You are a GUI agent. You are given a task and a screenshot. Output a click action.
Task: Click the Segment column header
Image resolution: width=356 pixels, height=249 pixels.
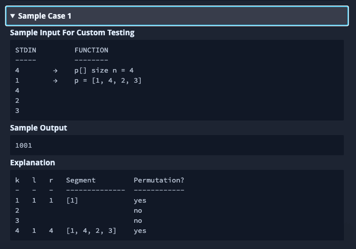(x=81, y=180)
